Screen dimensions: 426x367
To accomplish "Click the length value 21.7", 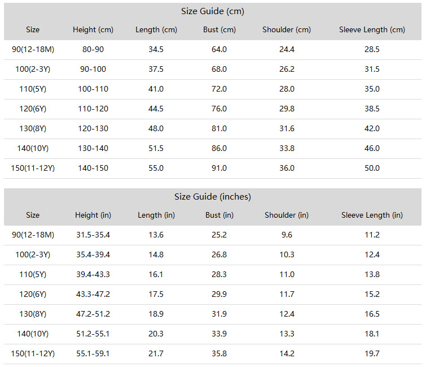I will point(156,354).
